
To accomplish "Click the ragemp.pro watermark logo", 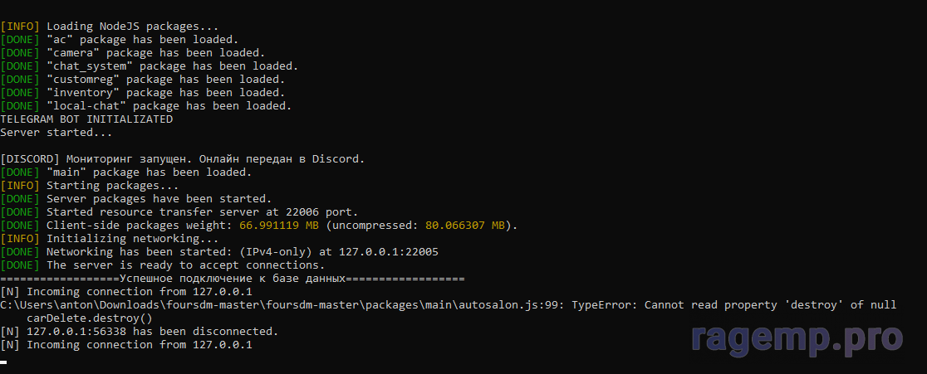I will pos(797,338).
